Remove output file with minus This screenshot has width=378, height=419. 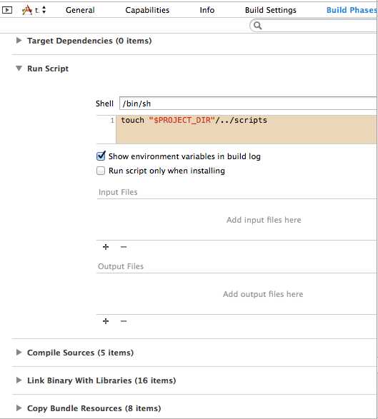[124, 321]
